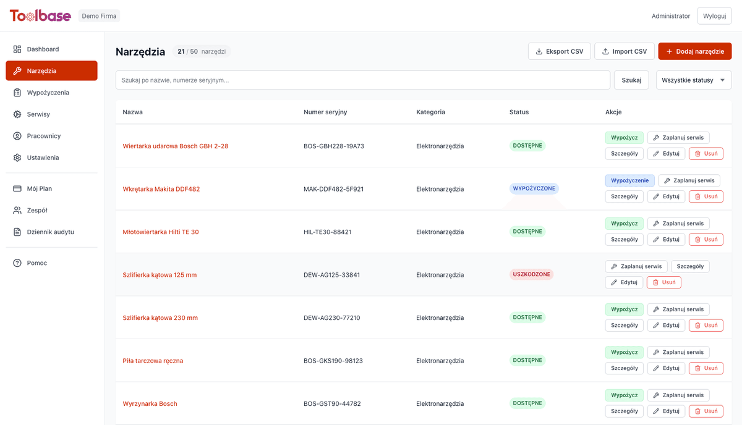
Task: Select Ustawienia in sidebar menu
Action: pyautogui.click(x=43, y=158)
